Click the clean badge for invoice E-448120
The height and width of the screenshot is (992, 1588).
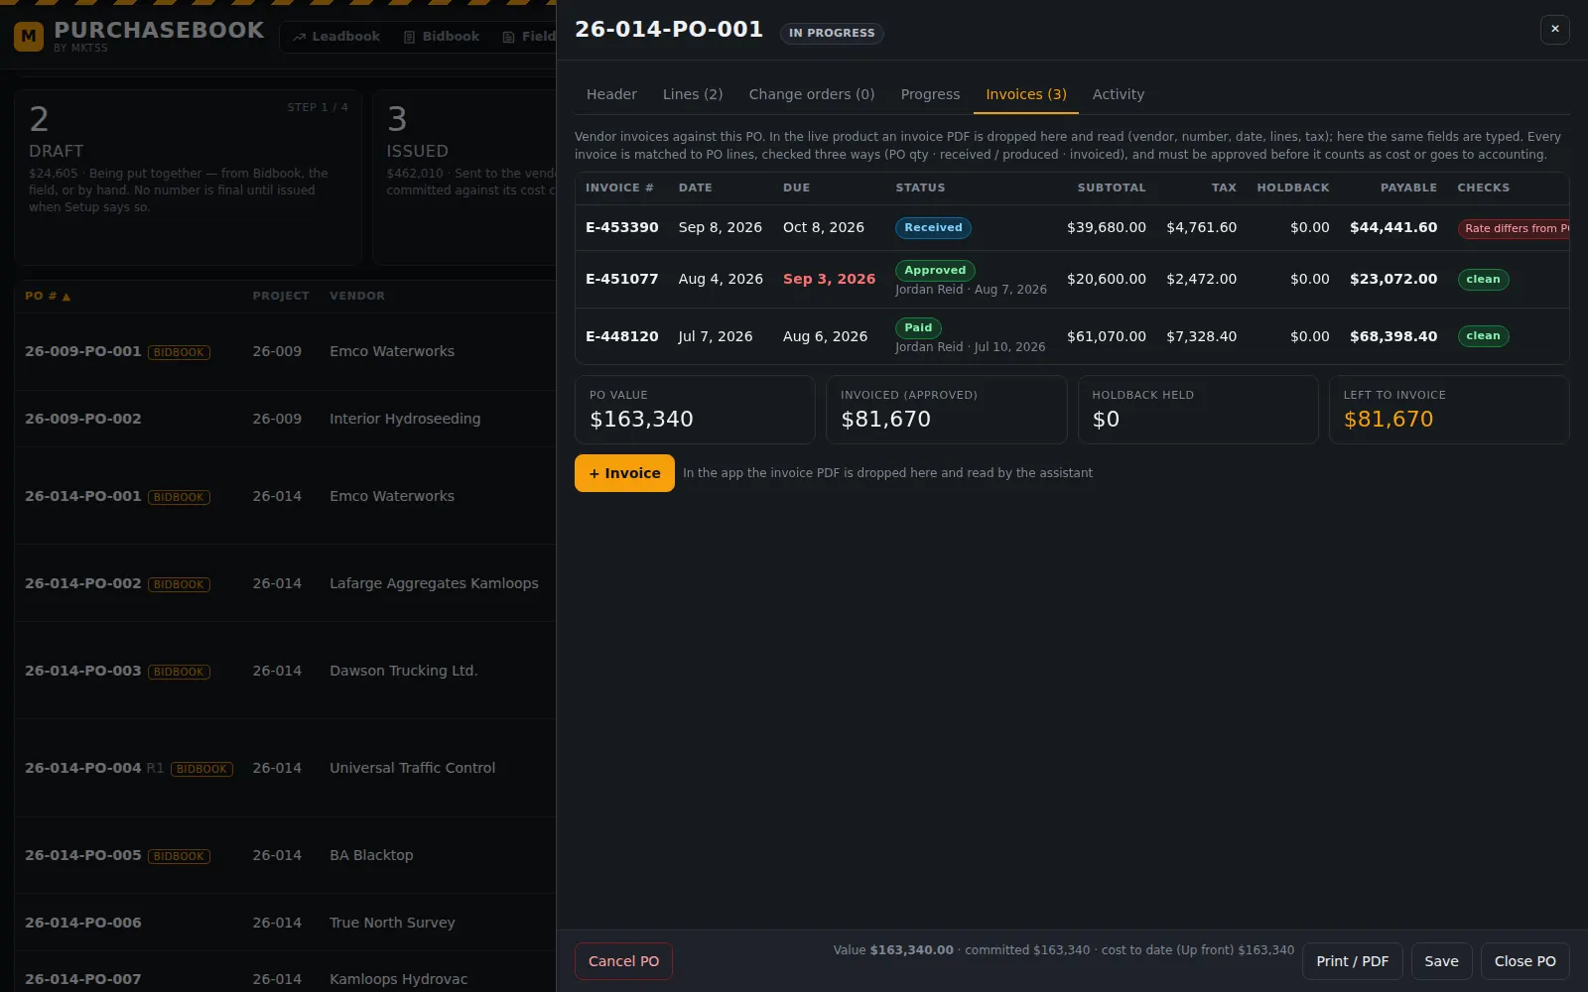pyautogui.click(x=1483, y=335)
